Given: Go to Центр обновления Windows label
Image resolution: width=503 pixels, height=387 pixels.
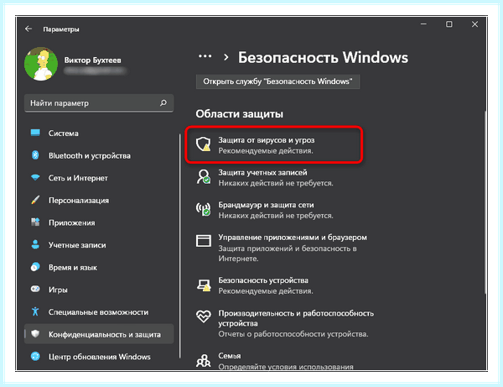Looking at the screenshot, I should tap(100, 357).
